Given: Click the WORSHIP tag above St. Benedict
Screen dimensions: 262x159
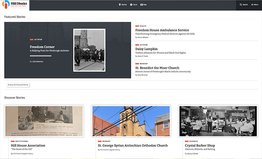Looking at the screenshot, I should (x=144, y=64).
